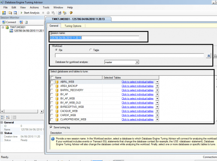The image size is (217, 161).
Task: Open the BV_AP_WEB_OLD selected tables dropdown arrow
Action: [x=157, y=103]
